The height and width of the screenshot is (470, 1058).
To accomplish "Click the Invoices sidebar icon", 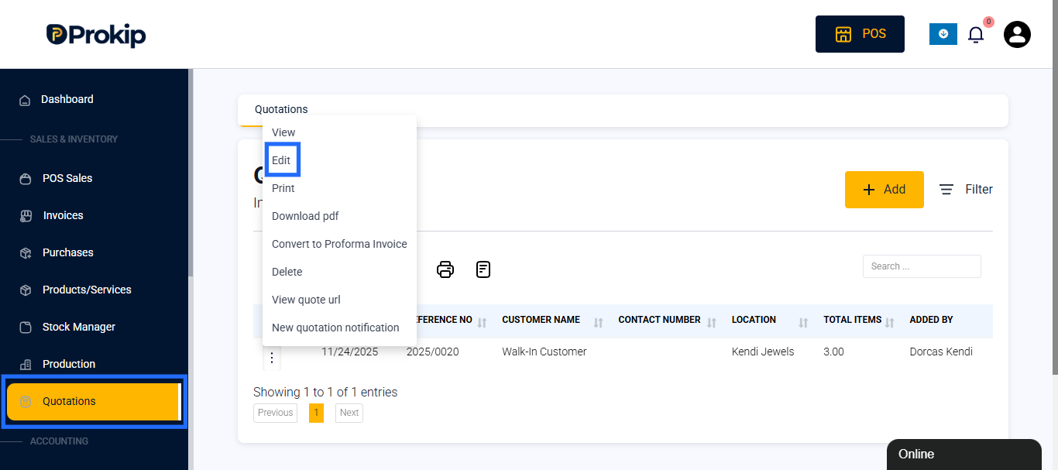I will (x=26, y=216).
